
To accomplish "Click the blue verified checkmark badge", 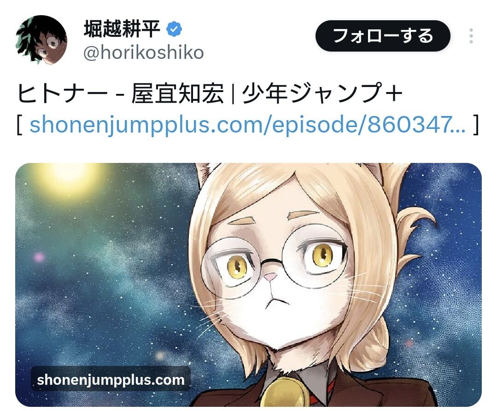I will tap(174, 29).
